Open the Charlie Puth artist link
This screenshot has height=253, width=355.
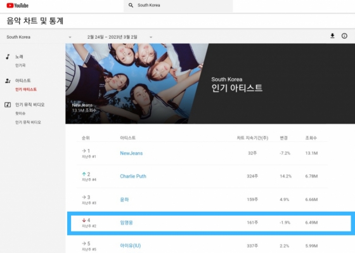pos(133,176)
